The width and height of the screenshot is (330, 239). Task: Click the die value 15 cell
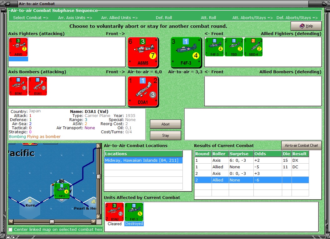click(287, 160)
